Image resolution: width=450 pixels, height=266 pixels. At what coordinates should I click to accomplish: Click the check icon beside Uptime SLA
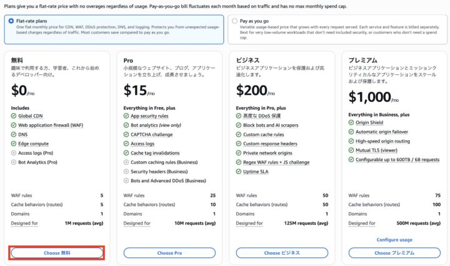coord(239,172)
